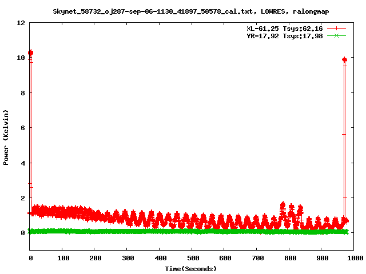Click the y-axis tick label 12
The image size is (366, 274).
point(21,23)
